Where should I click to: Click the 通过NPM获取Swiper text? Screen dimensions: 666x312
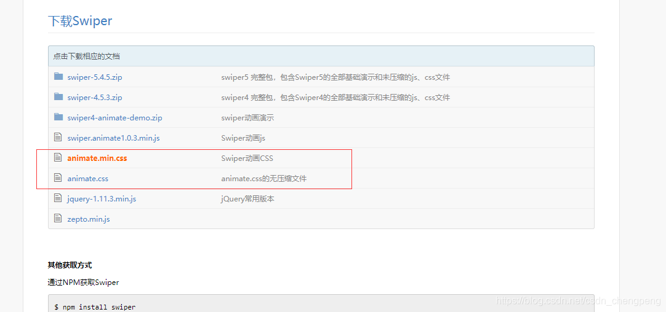click(83, 283)
